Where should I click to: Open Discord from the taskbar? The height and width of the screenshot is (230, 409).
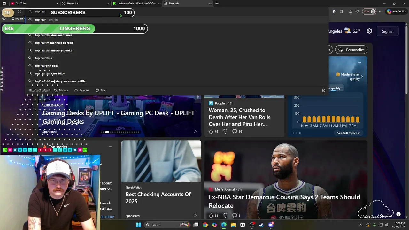tap(271, 225)
